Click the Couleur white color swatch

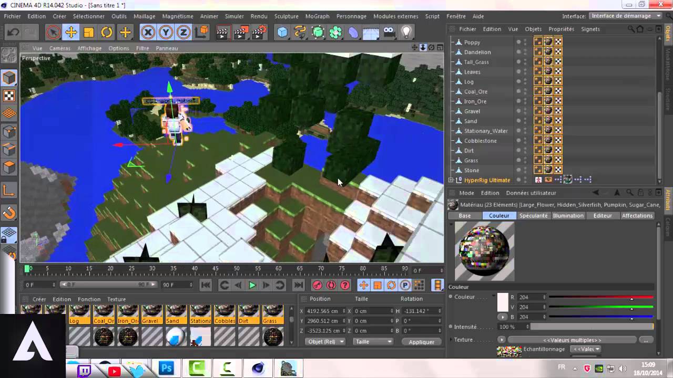point(503,302)
